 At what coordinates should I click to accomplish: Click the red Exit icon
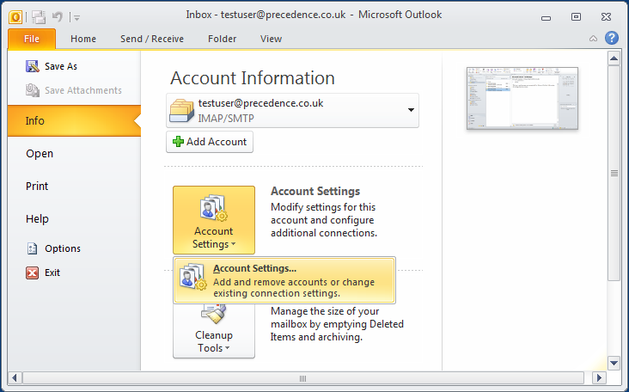[x=33, y=273]
